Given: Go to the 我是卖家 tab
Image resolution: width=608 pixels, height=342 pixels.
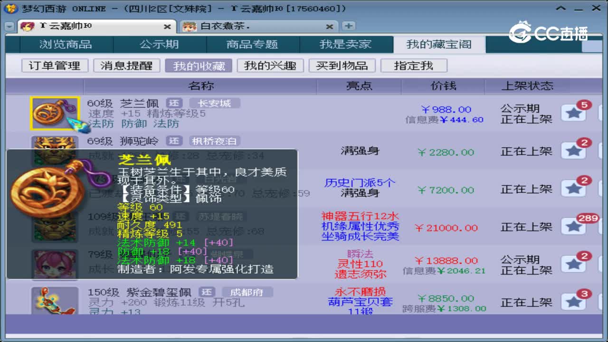Looking at the screenshot, I should 345,45.
